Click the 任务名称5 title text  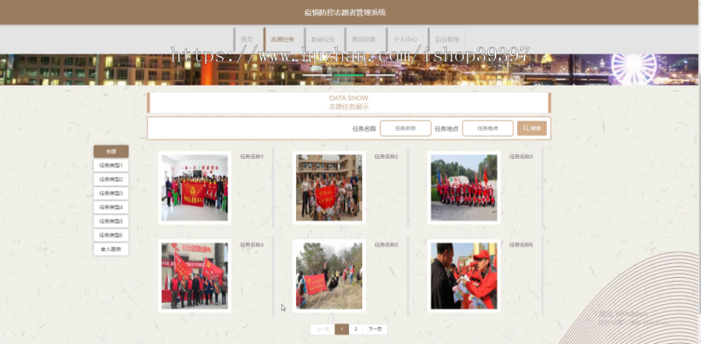coord(386,245)
